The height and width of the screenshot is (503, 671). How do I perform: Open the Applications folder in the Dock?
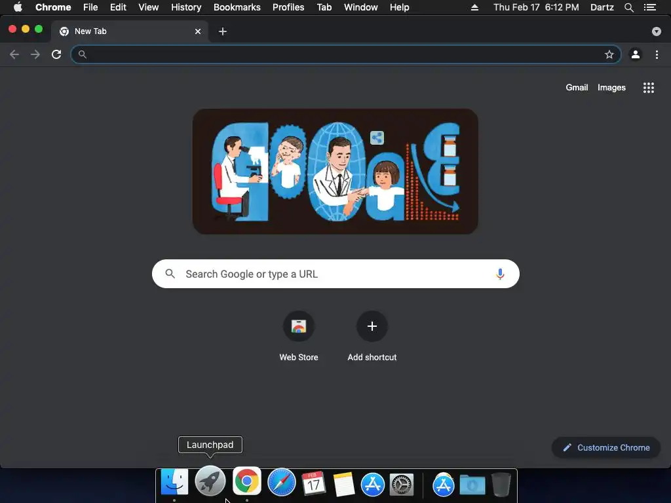(x=444, y=485)
